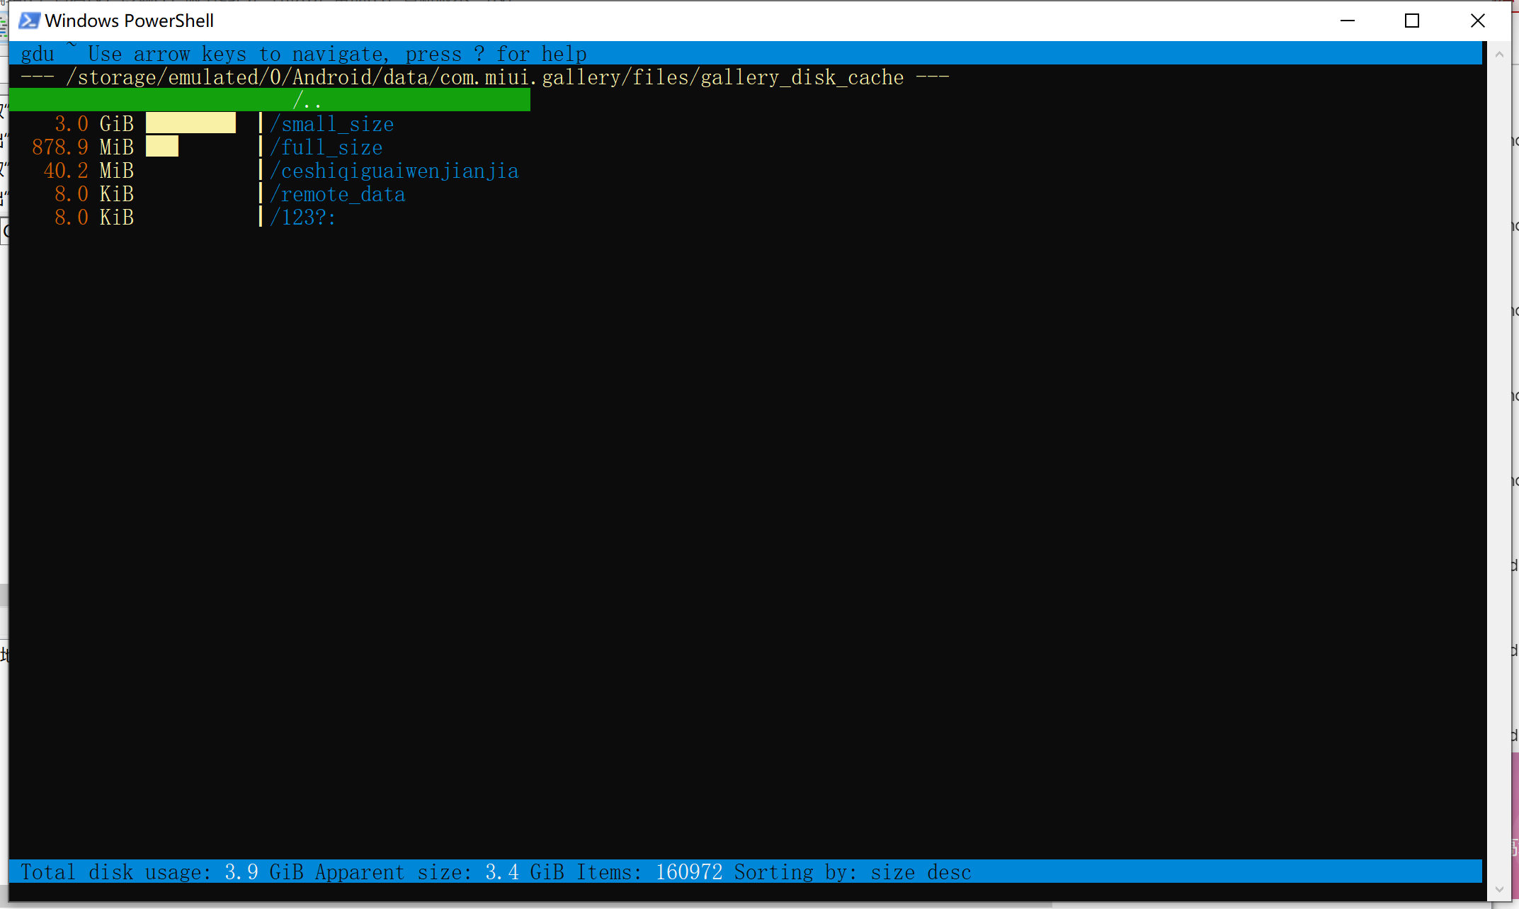This screenshot has width=1519, height=909.
Task: Select the /remote_data directory entry
Action: pyautogui.click(x=337, y=194)
